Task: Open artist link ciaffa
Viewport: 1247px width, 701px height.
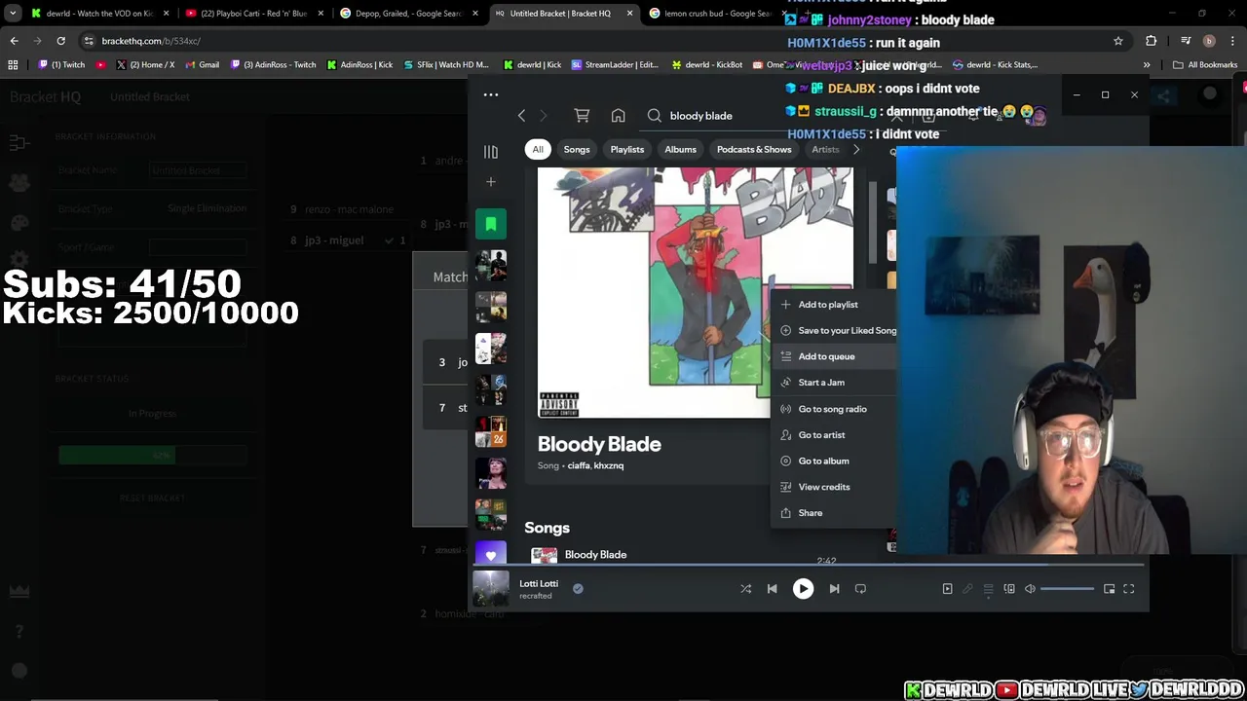Action: click(x=579, y=465)
